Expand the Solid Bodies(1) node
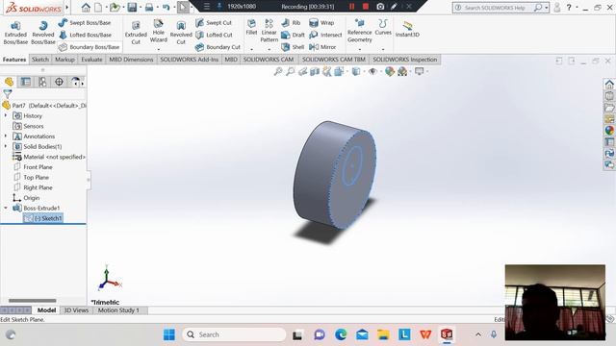616x346 pixels. tap(6, 146)
